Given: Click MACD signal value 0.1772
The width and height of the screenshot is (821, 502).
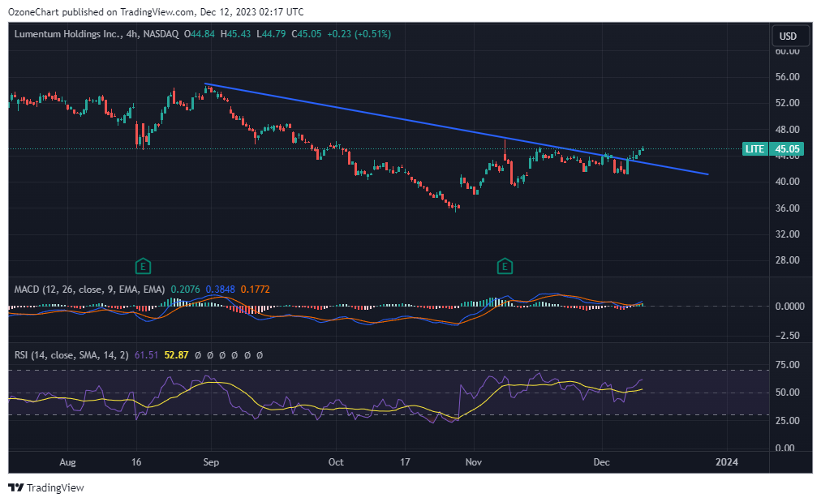Looking at the screenshot, I should [256, 290].
